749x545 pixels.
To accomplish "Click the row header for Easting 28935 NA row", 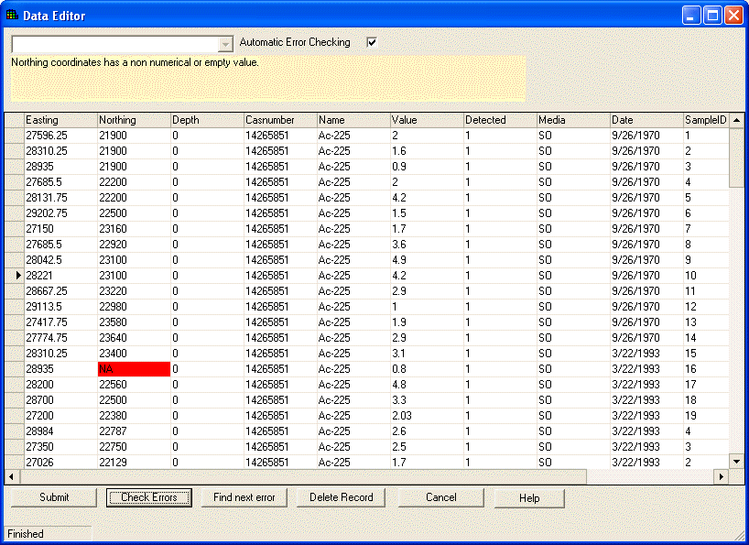I will 15,369.
